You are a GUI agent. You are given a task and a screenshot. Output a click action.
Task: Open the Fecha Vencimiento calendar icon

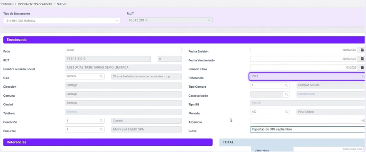pyautogui.click(x=362, y=59)
